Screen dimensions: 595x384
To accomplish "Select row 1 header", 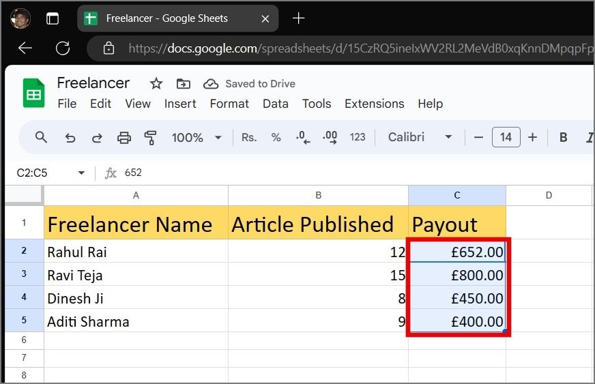I will click(24, 222).
